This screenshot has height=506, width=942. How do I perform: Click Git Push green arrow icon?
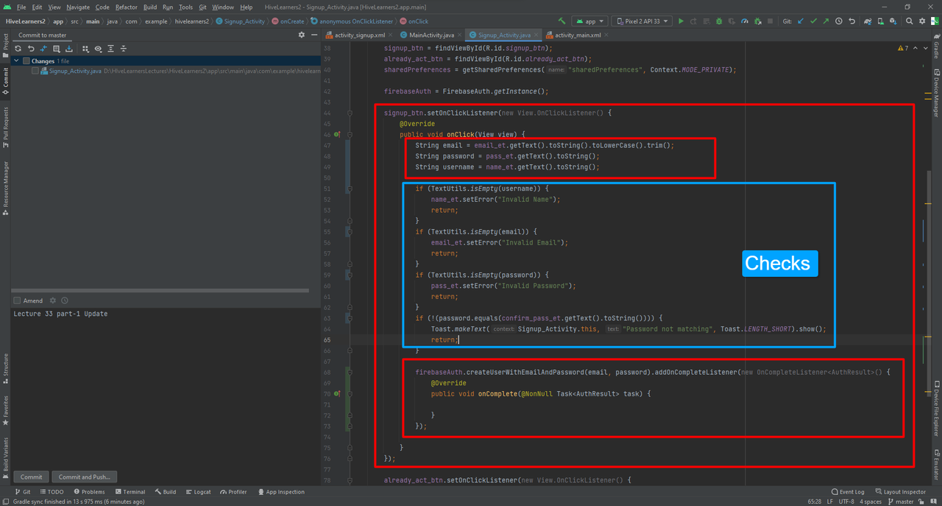826,21
